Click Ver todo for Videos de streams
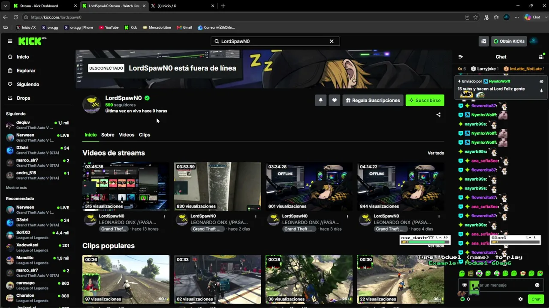This screenshot has height=308, width=549. coord(436,153)
